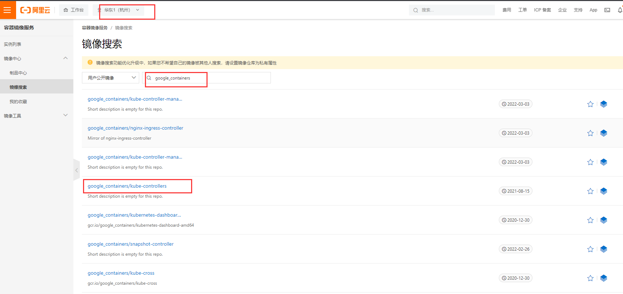View layers icon for kube-controllers
This screenshot has height=294, width=623.
(604, 191)
